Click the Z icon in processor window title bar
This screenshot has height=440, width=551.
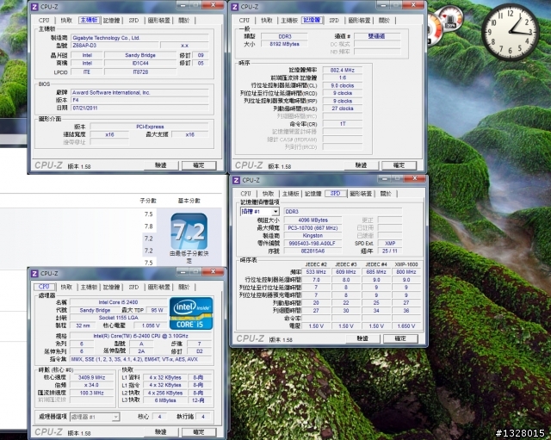coord(34,274)
